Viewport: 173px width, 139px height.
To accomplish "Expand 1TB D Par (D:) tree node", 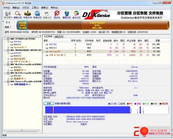I will 8,62.
